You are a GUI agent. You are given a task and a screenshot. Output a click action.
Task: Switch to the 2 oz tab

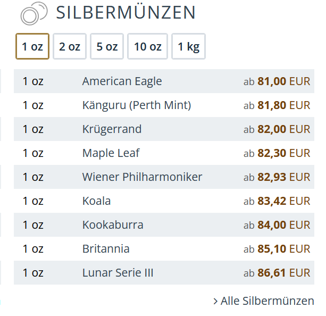(x=70, y=46)
